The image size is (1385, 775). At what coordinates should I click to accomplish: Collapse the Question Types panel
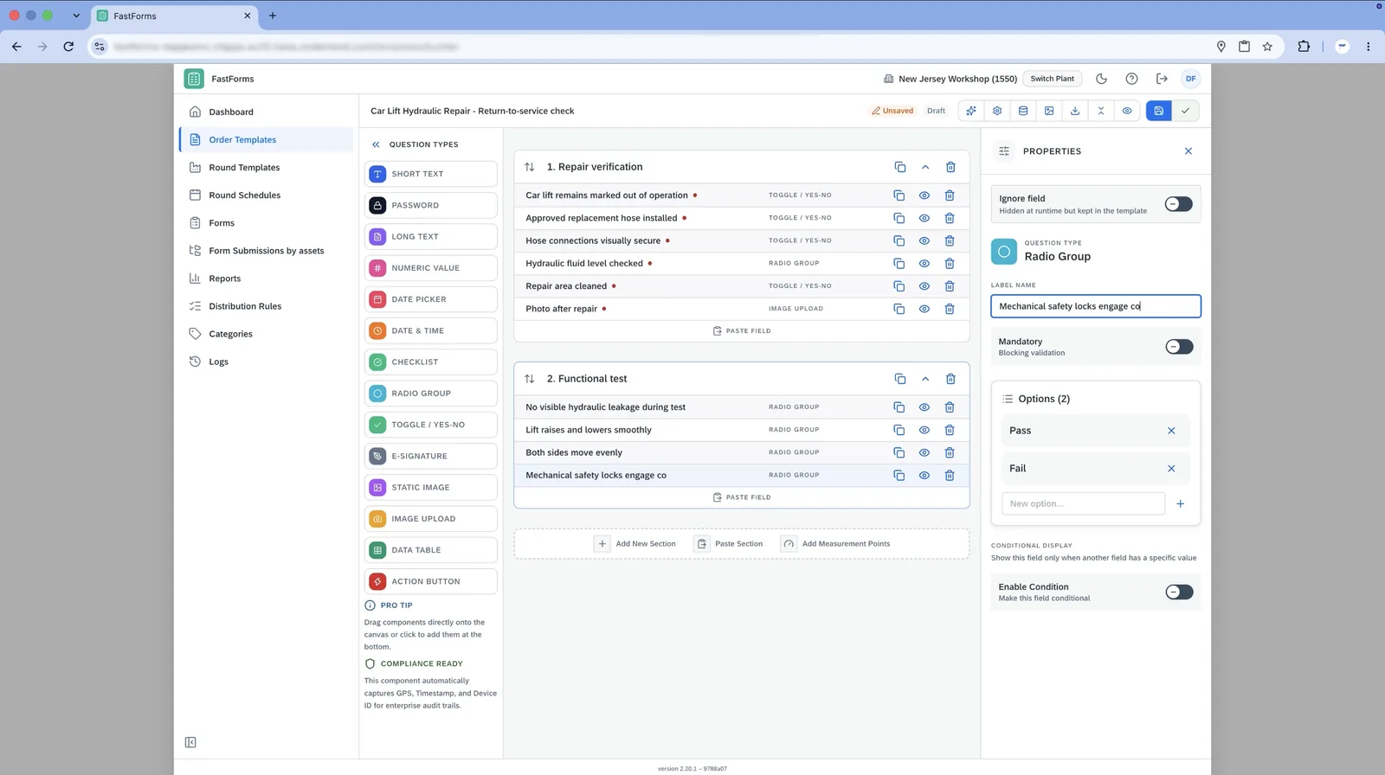pos(376,144)
